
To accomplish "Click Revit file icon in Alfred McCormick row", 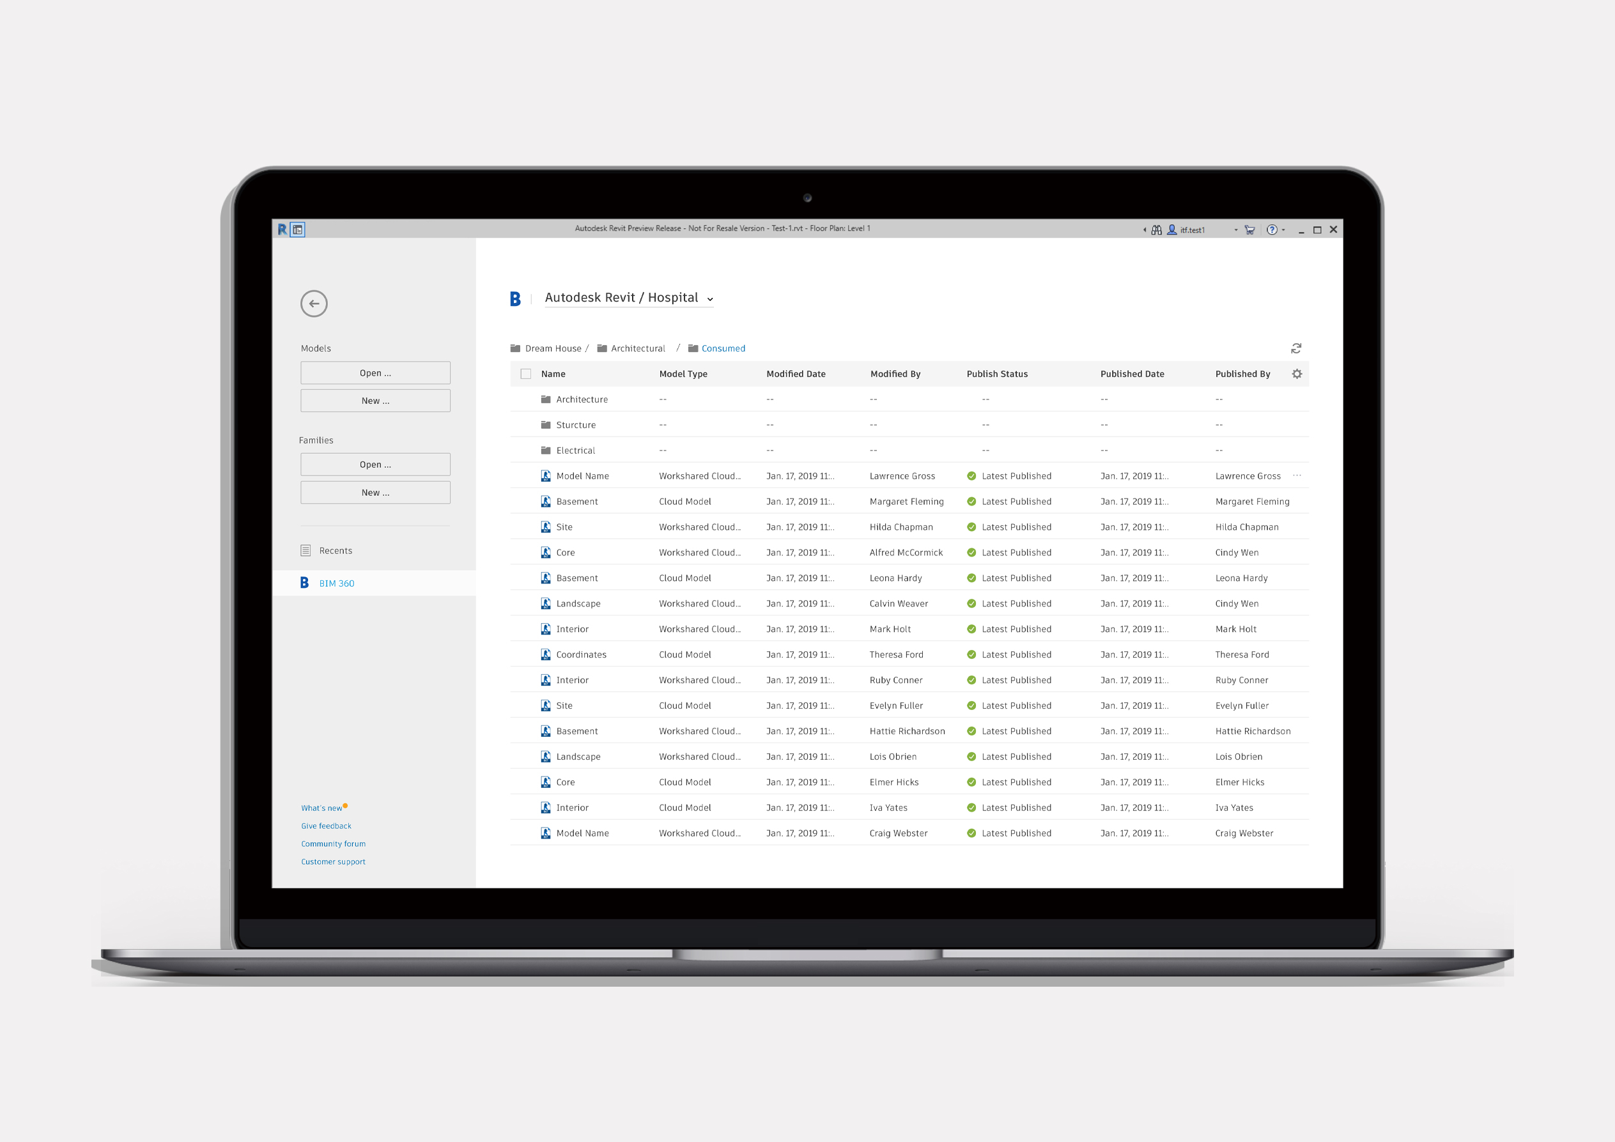I will pos(546,553).
